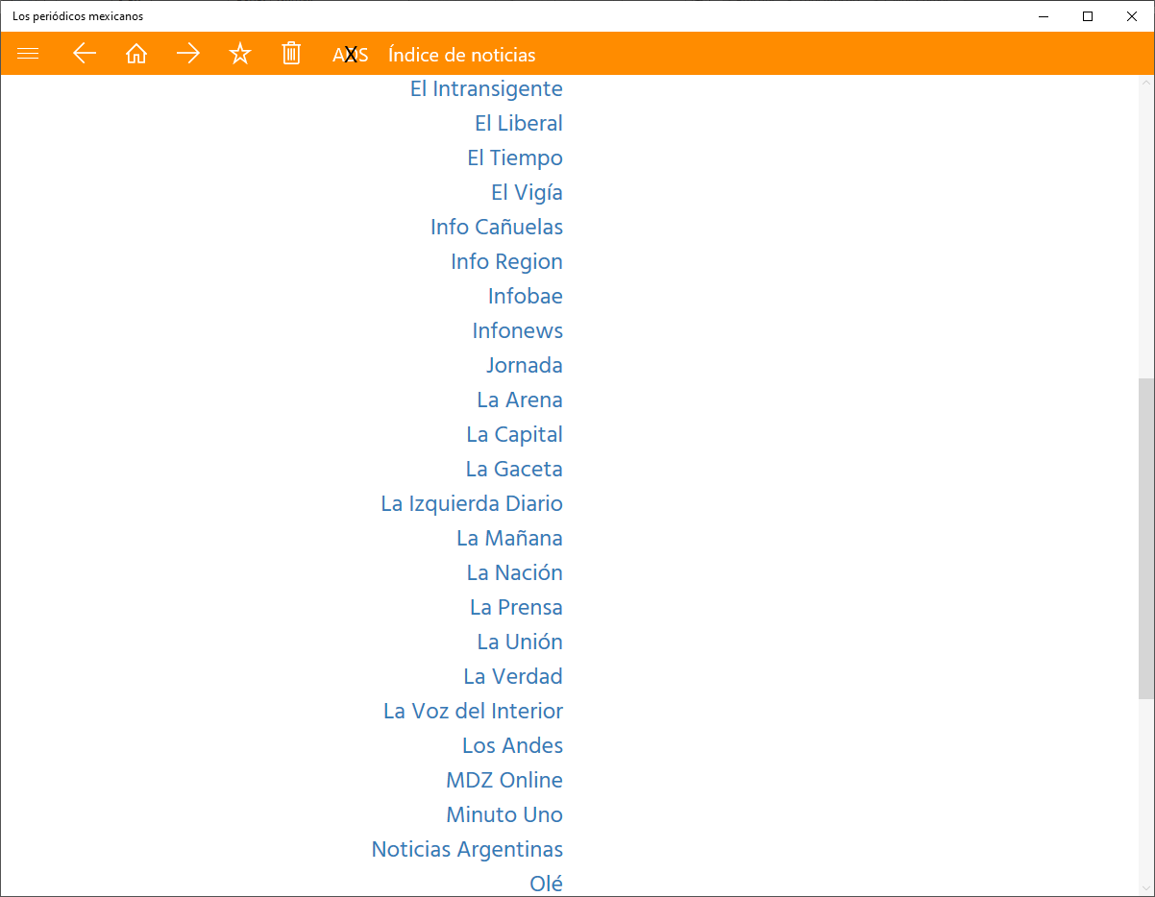This screenshot has height=897, width=1155.
Task: Go to home page icon
Action: coord(136,54)
